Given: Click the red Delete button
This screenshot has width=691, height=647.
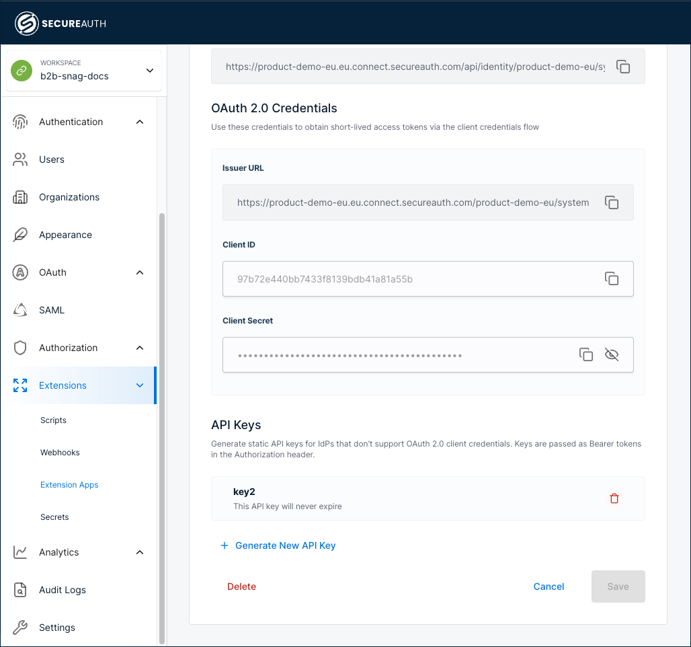Looking at the screenshot, I should click(241, 586).
